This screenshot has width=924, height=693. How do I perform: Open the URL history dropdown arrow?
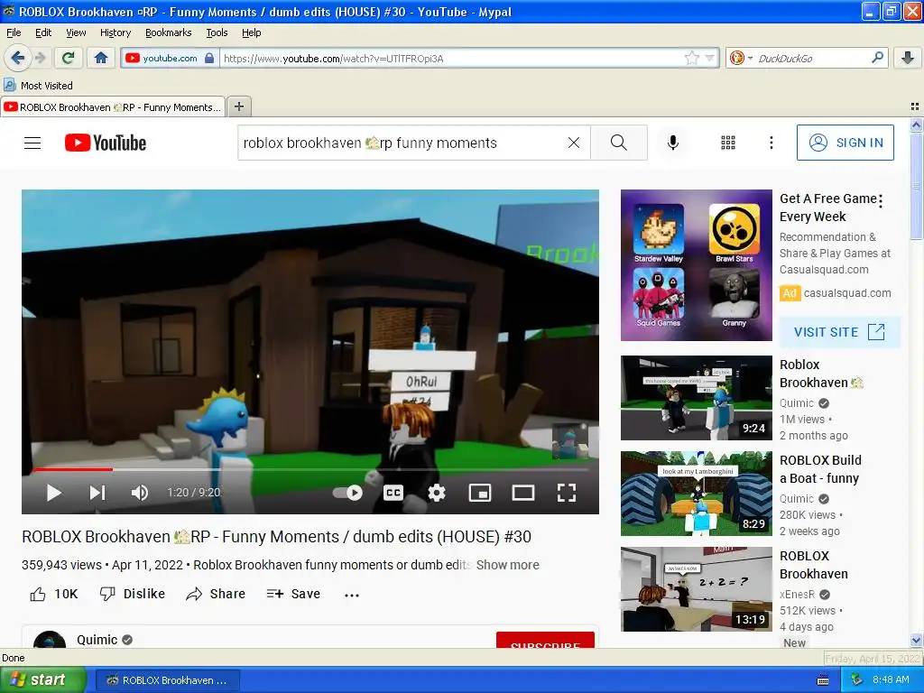[x=709, y=58]
